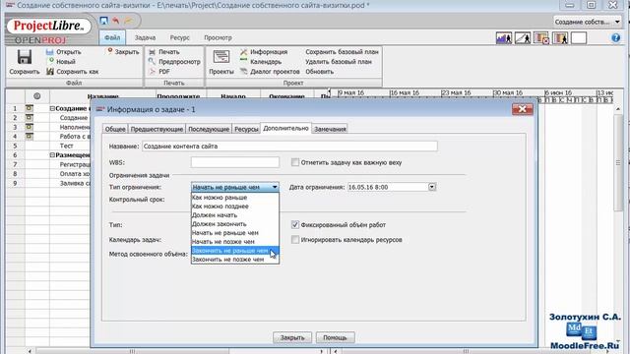630x354 pixels.
Task: Click the undo arrow in quick toolbar
Action: 116,21
